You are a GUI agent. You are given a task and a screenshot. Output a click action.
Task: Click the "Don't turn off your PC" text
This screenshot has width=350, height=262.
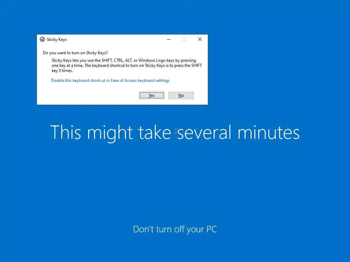pos(175,229)
